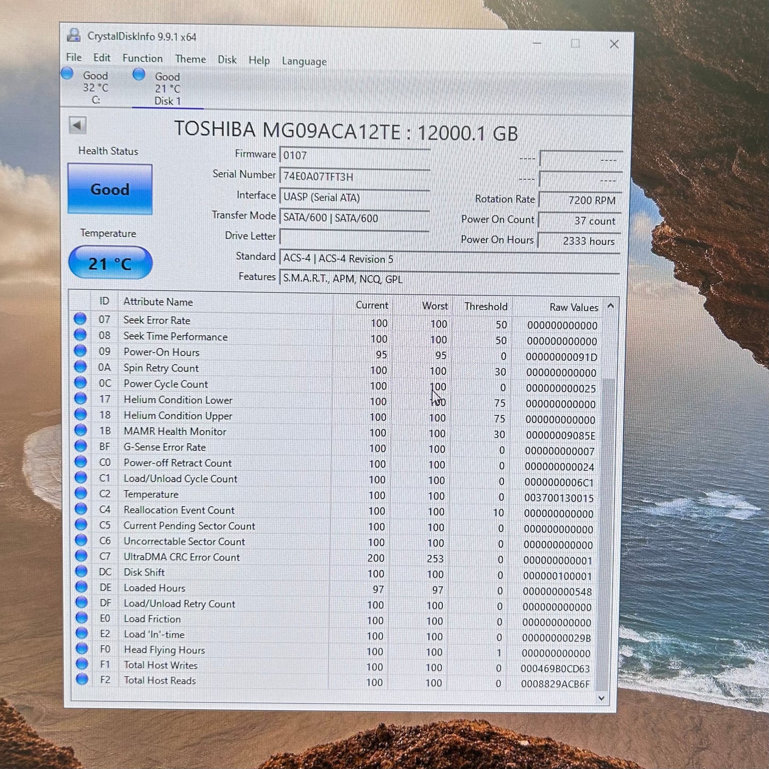The width and height of the screenshot is (769, 769).
Task: Click the scroll down arrow in attribute list
Action: click(601, 698)
